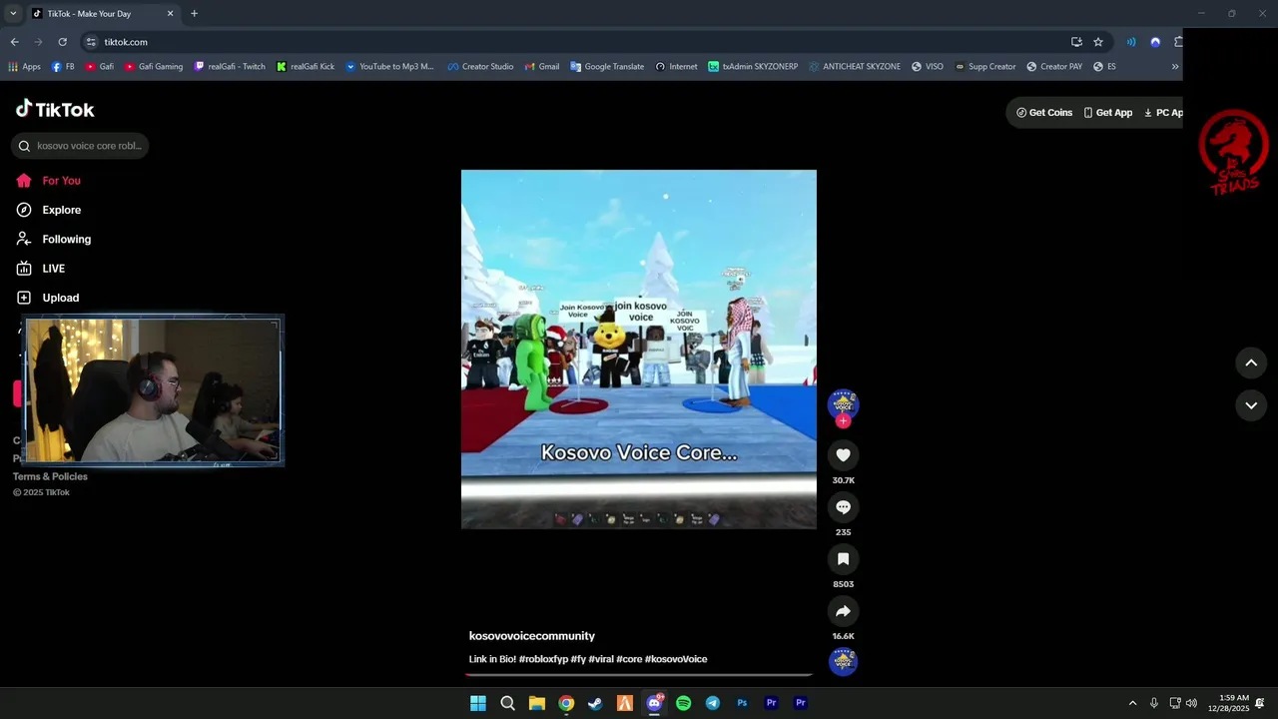This screenshot has height=719, width=1278.
Task: Open Photoshop from the taskbar
Action: [742, 703]
